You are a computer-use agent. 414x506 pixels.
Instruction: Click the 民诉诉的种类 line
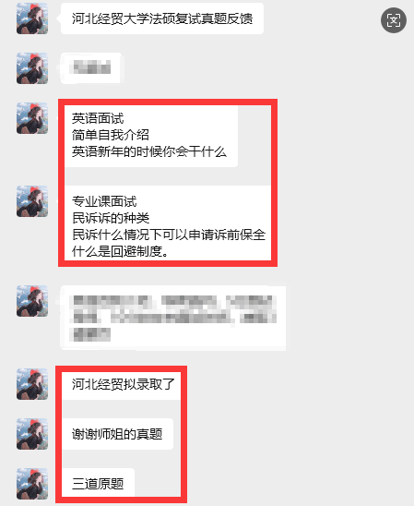coord(111,218)
